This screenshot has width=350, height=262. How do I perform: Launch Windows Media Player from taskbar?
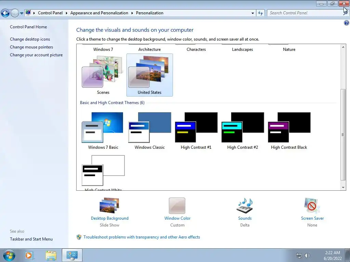click(x=29, y=255)
